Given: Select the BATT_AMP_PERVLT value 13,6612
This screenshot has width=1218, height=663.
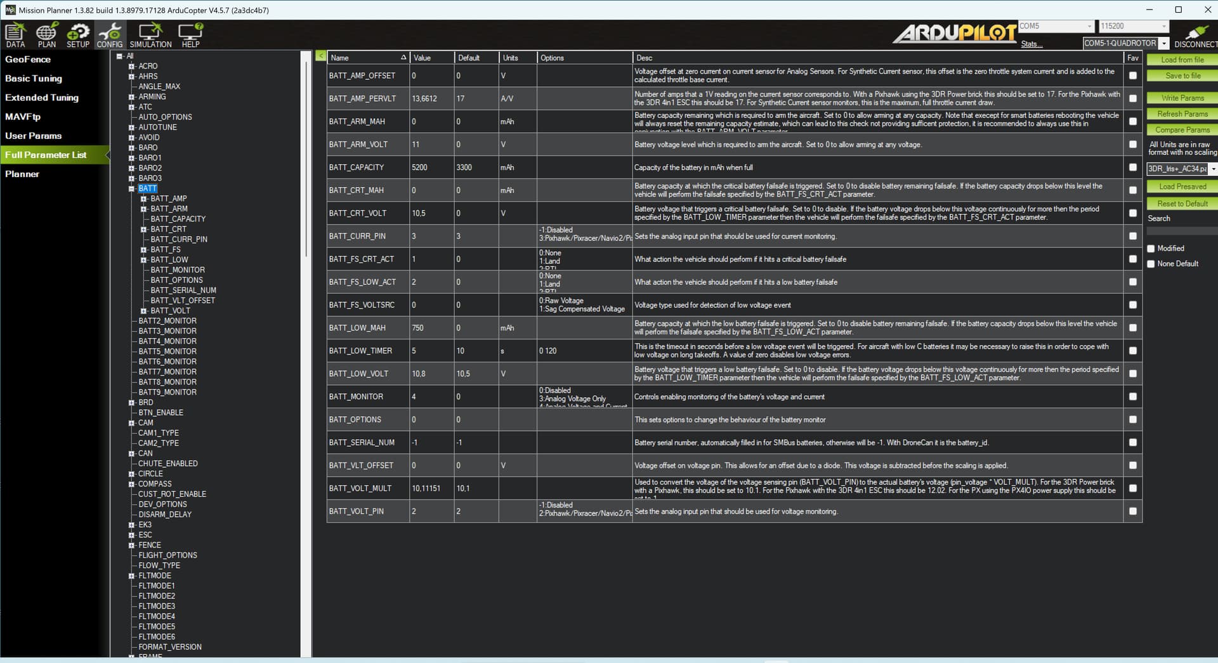Looking at the screenshot, I should [431, 98].
